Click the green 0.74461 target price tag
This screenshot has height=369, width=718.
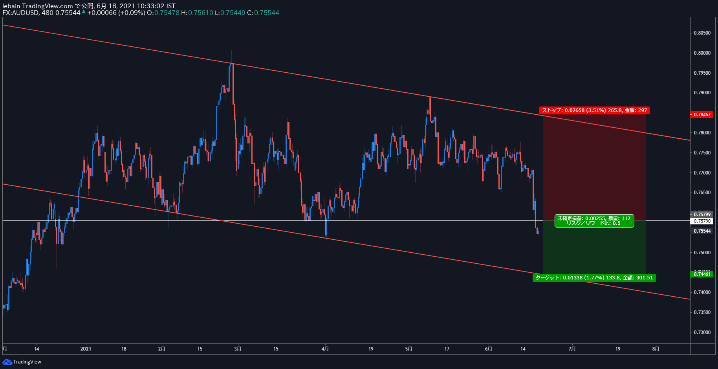tap(702, 274)
